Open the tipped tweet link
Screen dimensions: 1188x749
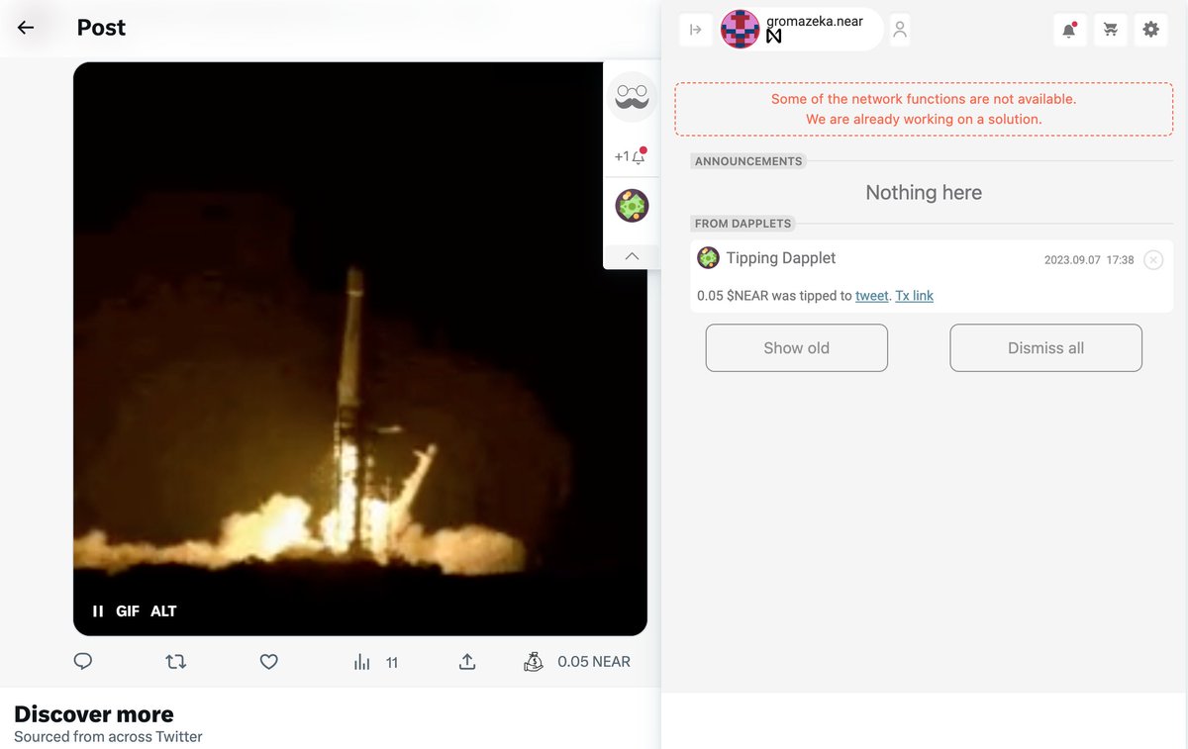tap(872, 296)
